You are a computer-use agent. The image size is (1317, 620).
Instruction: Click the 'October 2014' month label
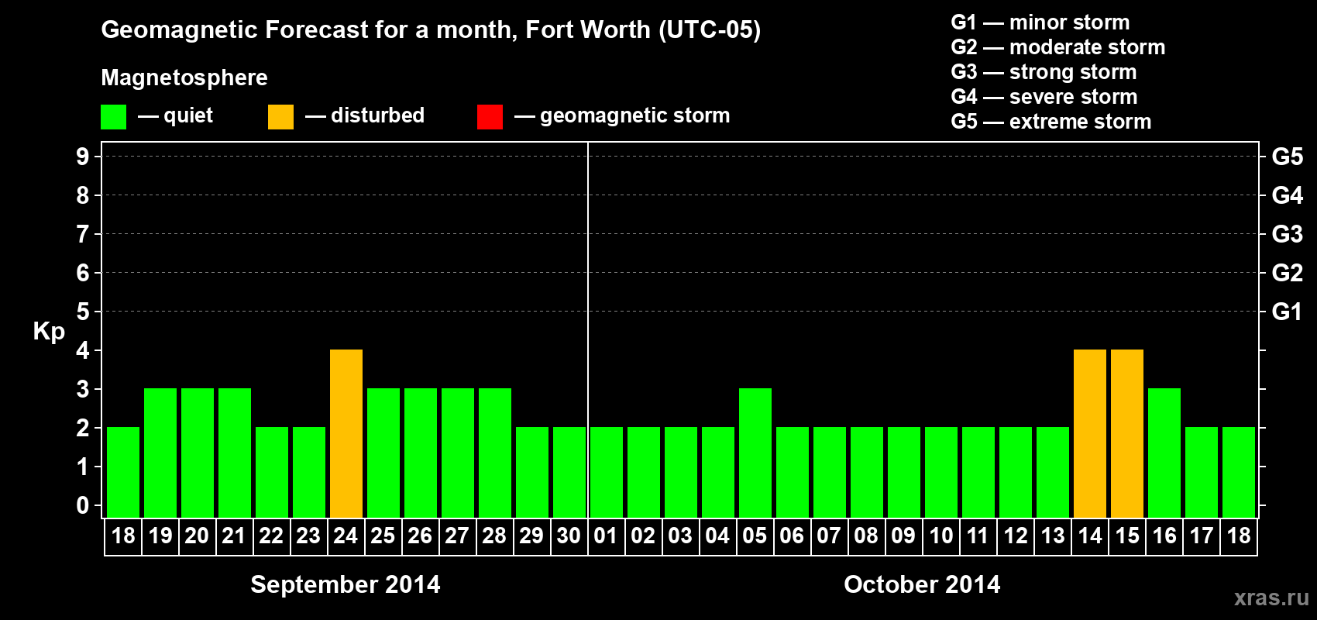pyautogui.click(x=922, y=584)
